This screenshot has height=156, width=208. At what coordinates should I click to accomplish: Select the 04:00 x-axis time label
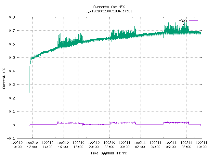pos(155,147)
